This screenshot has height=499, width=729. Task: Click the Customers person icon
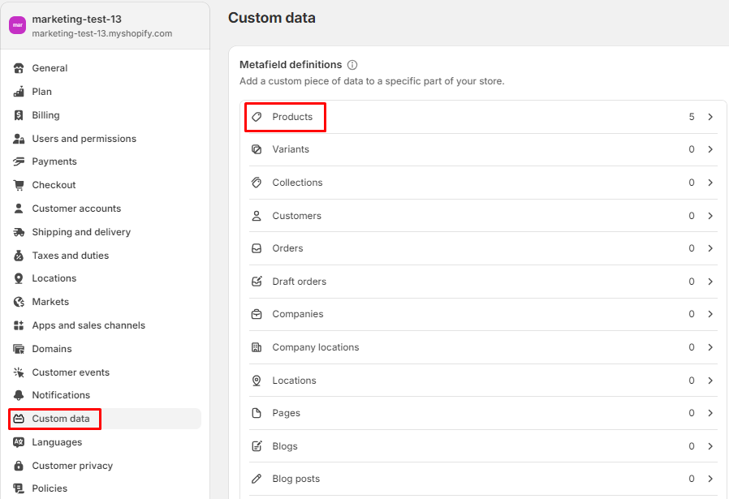point(257,216)
